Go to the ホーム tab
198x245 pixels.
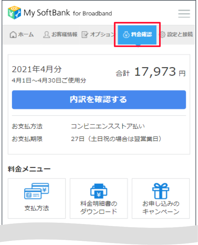(22, 35)
